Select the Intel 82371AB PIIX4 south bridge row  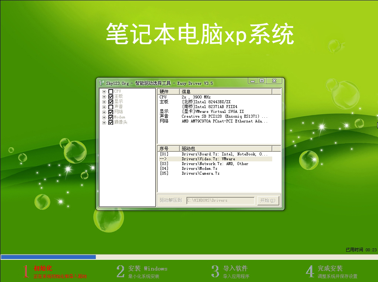pos(216,107)
